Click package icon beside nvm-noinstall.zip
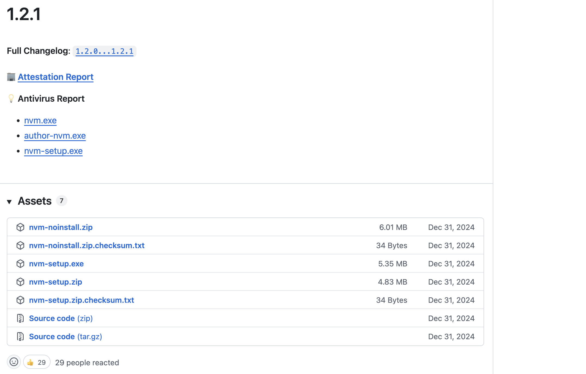Viewport: 586px width, 374px height. pyautogui.click(x=20, y=227)
